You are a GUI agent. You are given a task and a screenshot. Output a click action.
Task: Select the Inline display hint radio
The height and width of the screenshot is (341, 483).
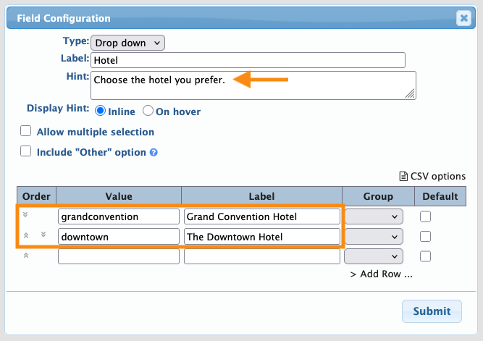click(x=101, y=111)
